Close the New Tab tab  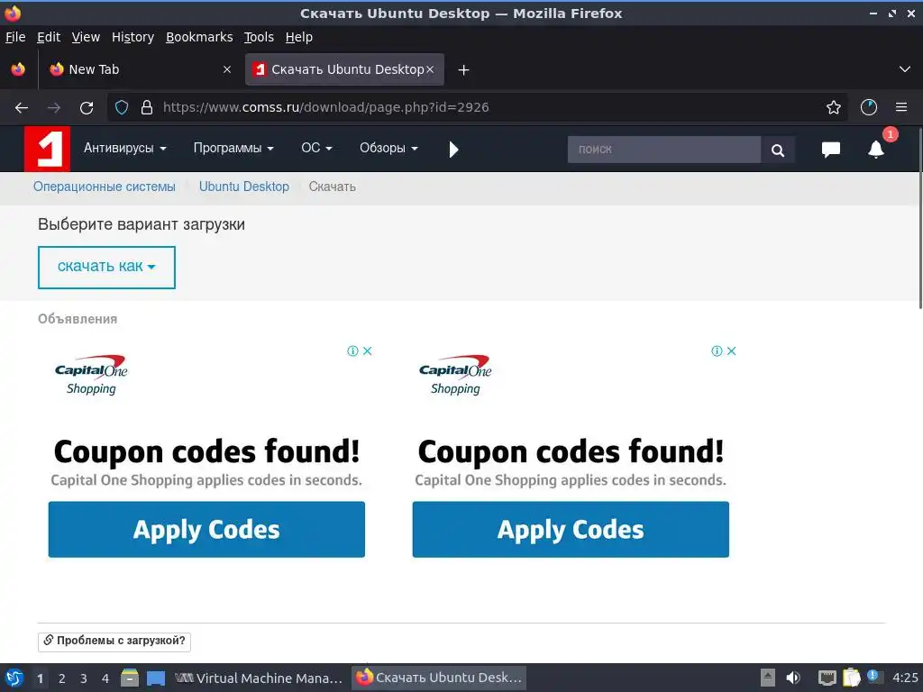pos(226,69)
